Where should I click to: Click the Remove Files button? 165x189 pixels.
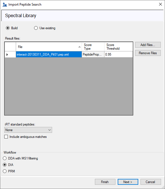pos(148,53)
